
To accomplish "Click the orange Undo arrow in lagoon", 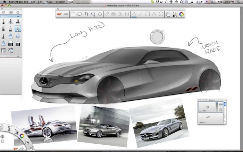I will [x=16, y=149].
